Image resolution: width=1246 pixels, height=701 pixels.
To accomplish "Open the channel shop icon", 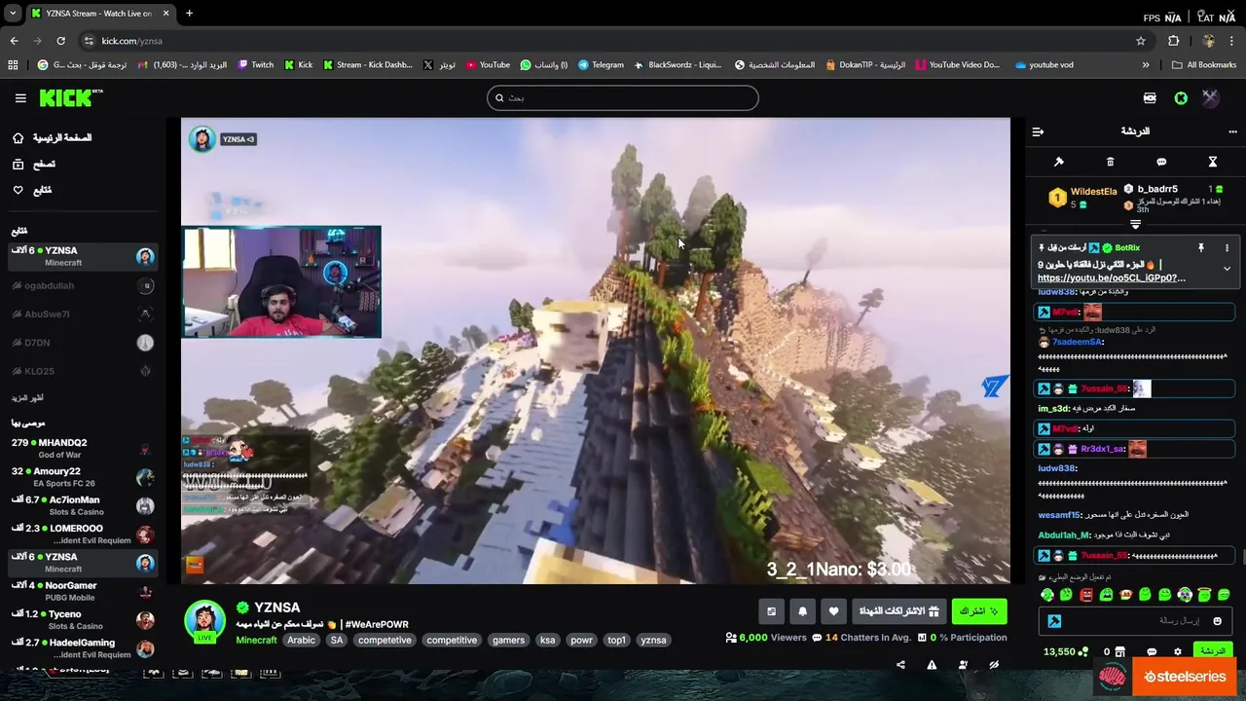I will tap(1119, 651).
